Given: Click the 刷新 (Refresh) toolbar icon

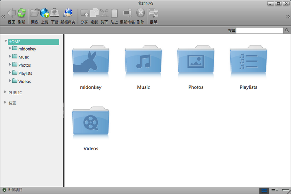Looking at the screenshot, I should tap(21, 13).
